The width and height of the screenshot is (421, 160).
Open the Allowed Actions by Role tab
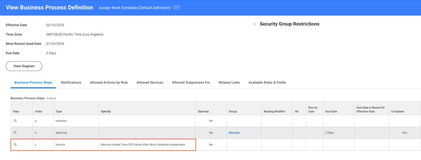point(109,82)
